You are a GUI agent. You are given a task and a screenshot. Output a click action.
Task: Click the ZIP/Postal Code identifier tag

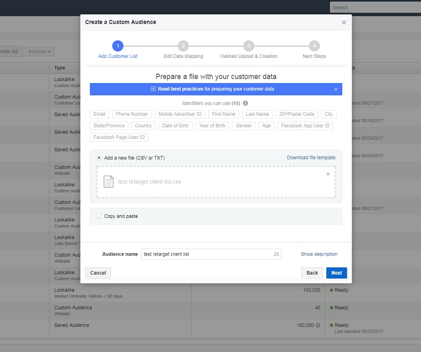click(x=297, y=114)
